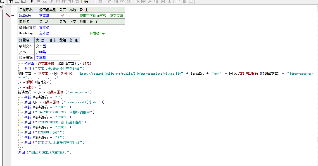Click the red pen marker in margin
This screenshot has height=166, width=318.
tap(8, 15)
